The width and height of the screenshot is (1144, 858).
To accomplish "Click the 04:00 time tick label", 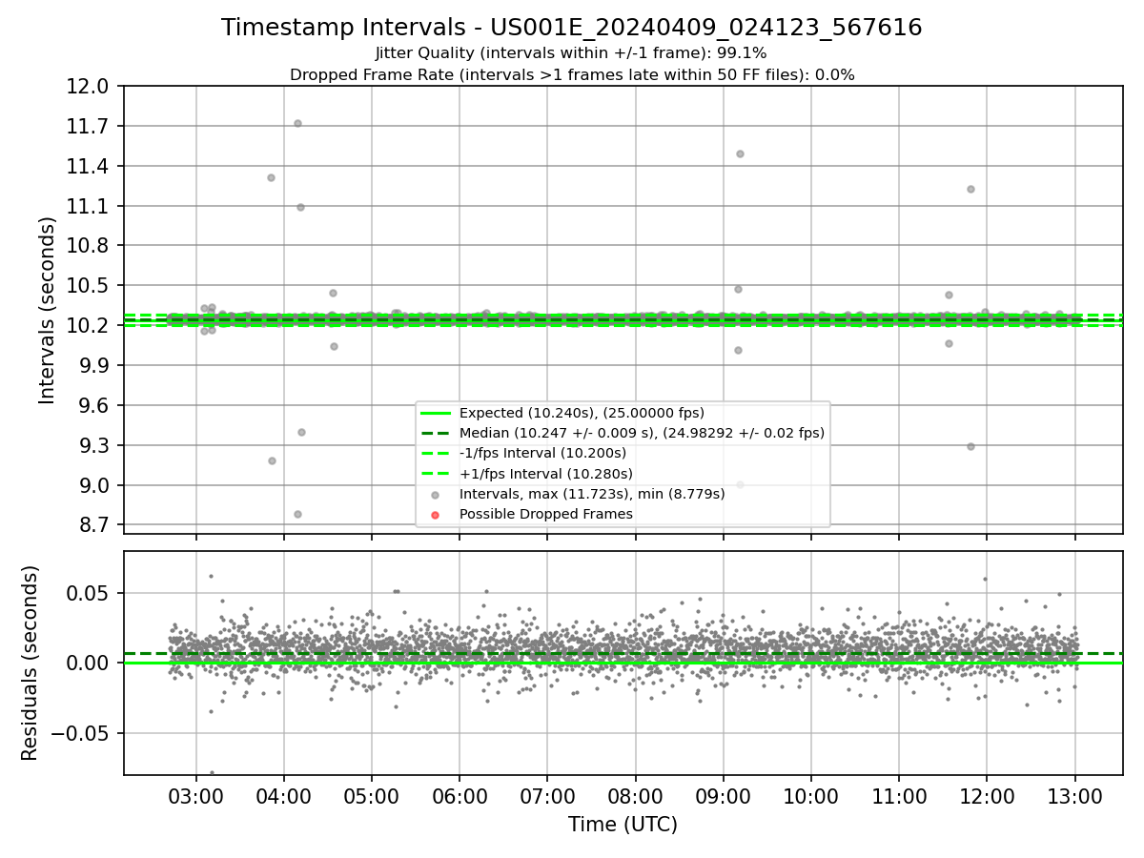I will pos(284,796).
